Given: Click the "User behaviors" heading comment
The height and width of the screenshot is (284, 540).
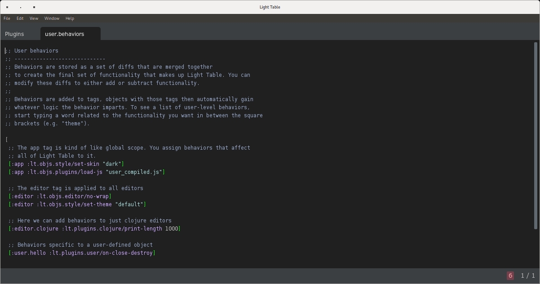Looking at the screenshot, I should (x=36, y=51).
